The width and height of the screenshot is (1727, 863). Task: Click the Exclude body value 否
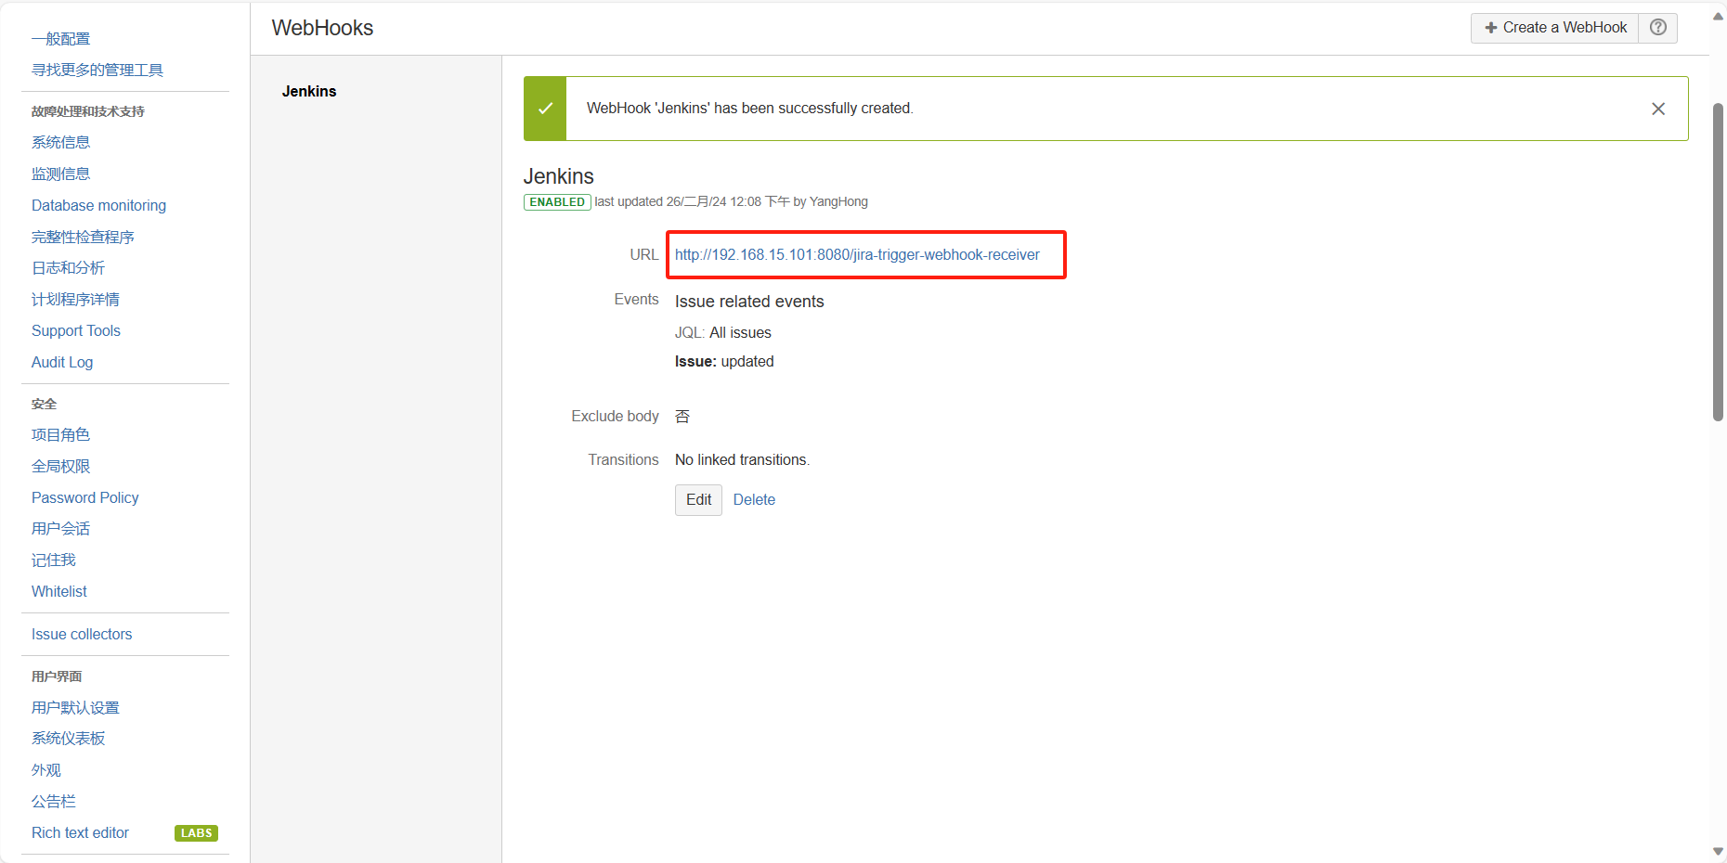[682, 416]
